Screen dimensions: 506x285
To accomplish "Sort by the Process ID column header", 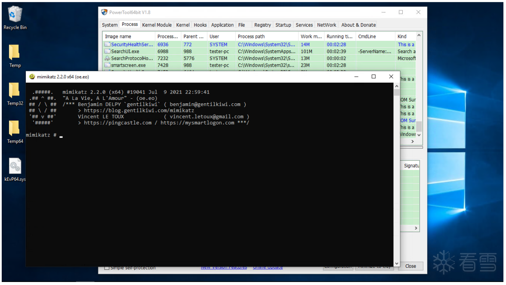I will [167, 37].
